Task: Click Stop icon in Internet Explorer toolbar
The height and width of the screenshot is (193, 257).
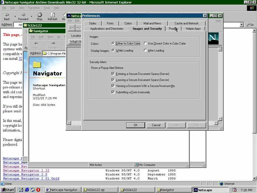Action: [x=39, y=15]
